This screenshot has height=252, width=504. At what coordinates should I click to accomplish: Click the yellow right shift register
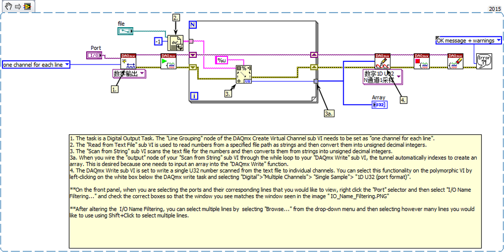point(314,67)
